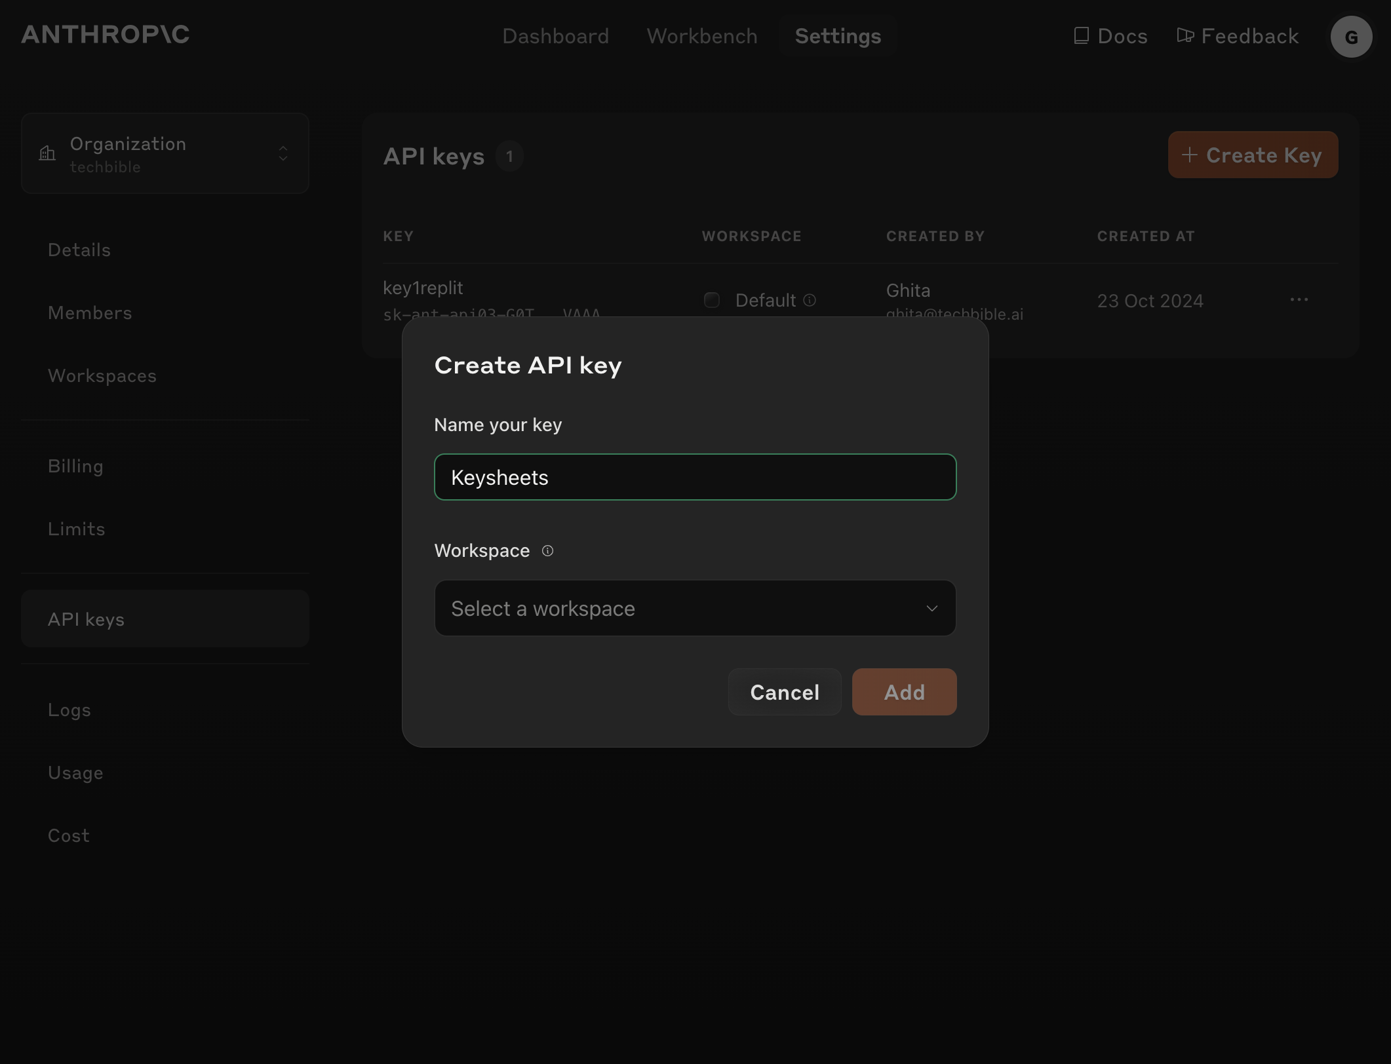Click the plus icon on Create Key

(x=1189, y=155)
